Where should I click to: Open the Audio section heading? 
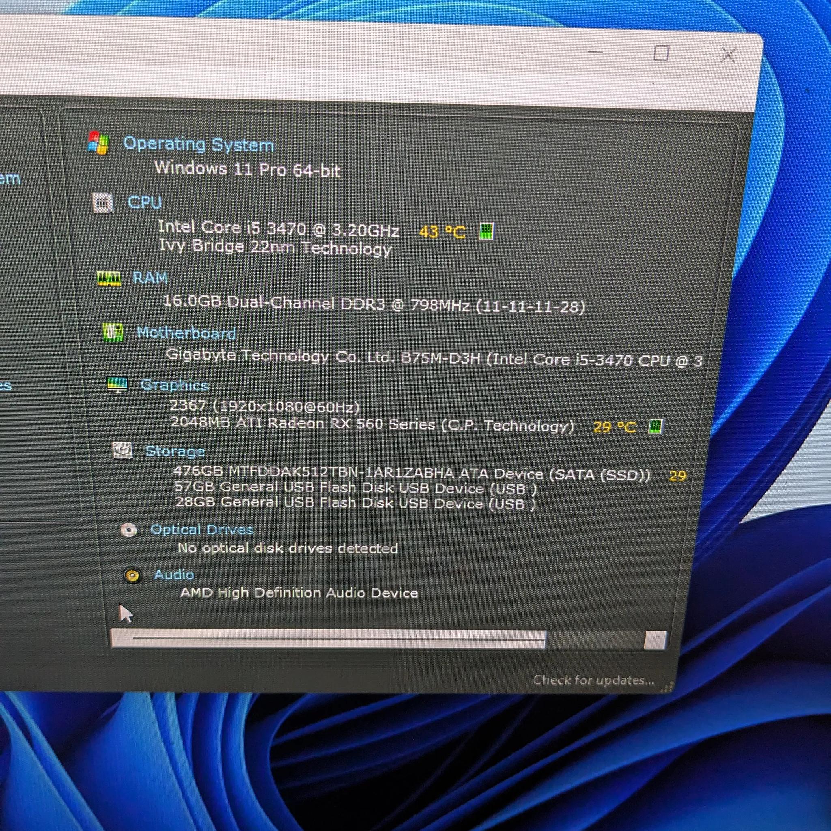coord(174,575)
